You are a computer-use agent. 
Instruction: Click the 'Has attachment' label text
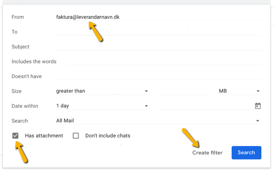pos(44,136)
